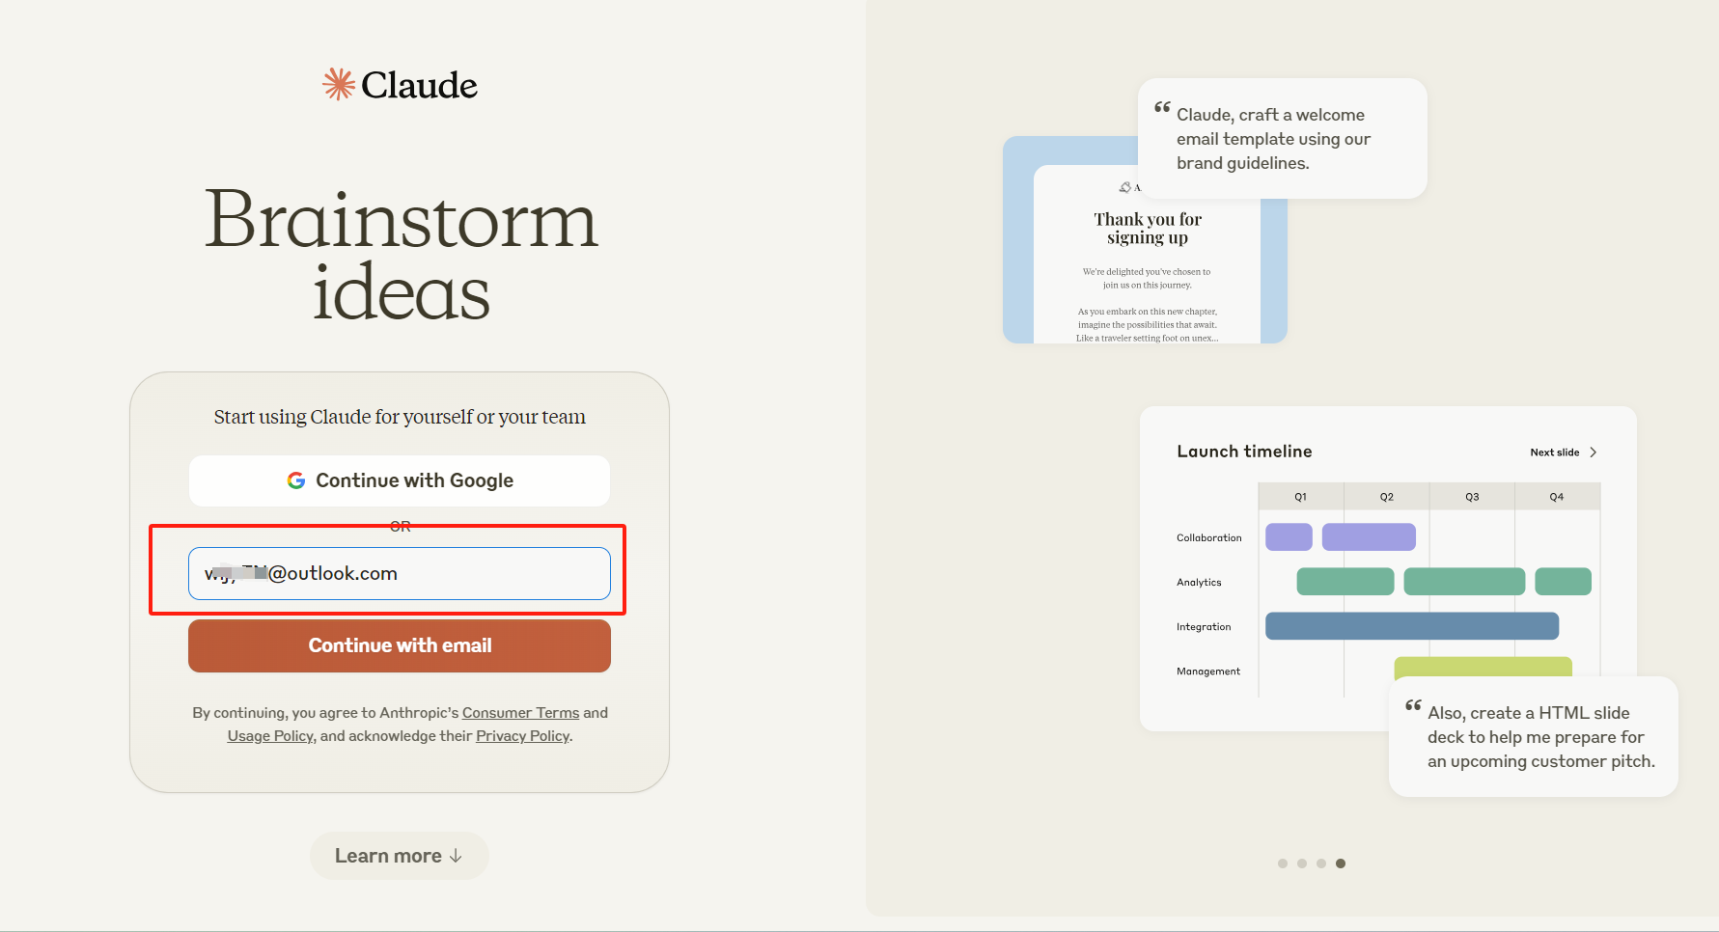1719x932 pixels.
Task: Focus the outlook.com email input field
Action: (x=400, y=573)
